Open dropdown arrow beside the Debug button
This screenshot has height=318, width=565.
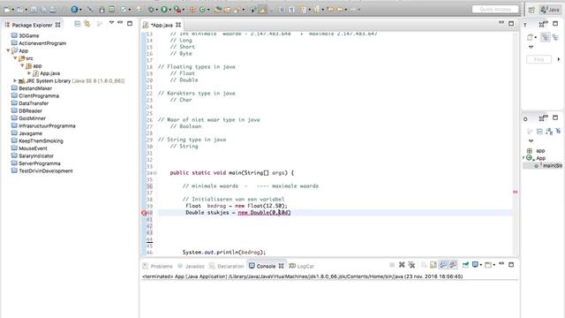point(157,10)
